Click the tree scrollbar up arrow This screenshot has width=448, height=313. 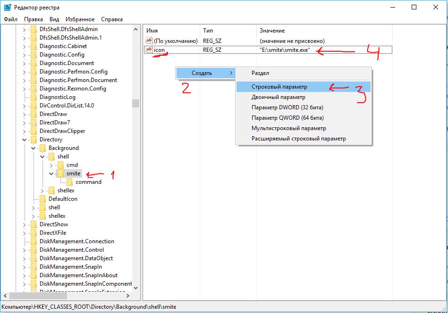pos(135,29)
